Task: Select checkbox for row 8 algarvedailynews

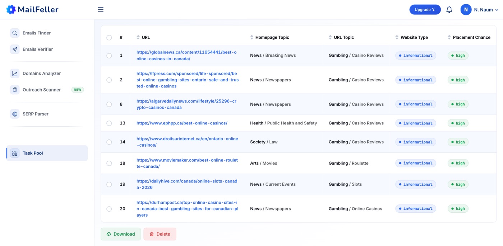Action: click(109, 104)
